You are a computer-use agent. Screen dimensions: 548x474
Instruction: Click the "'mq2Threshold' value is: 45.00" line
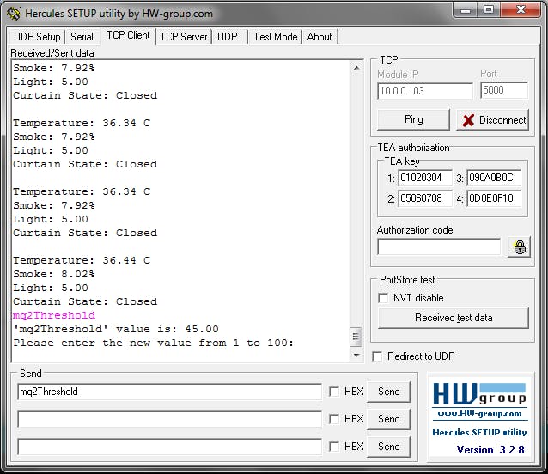pos(116,329)
